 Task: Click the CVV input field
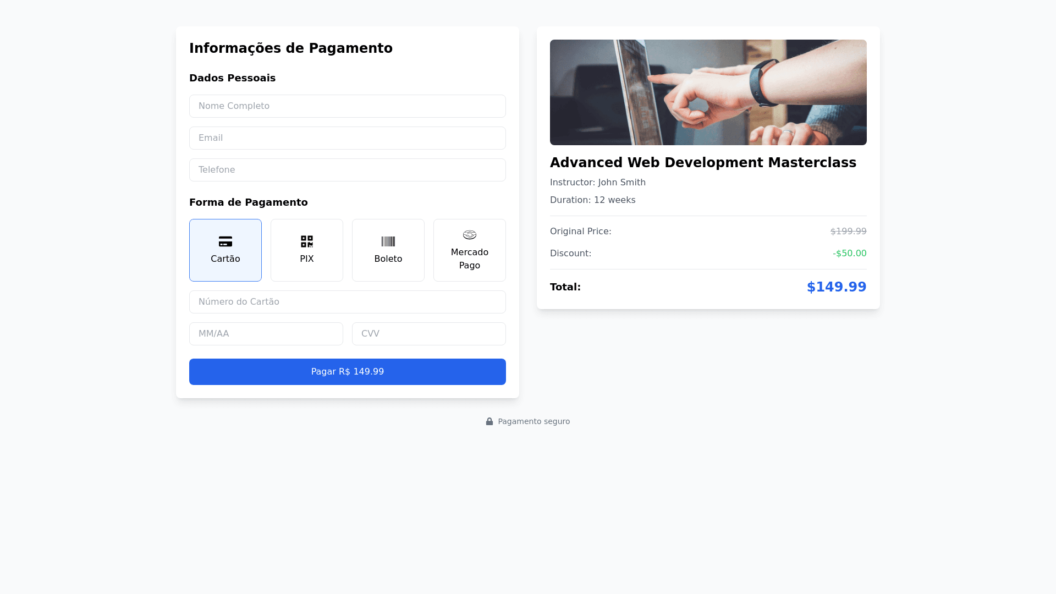pos(429,334)
